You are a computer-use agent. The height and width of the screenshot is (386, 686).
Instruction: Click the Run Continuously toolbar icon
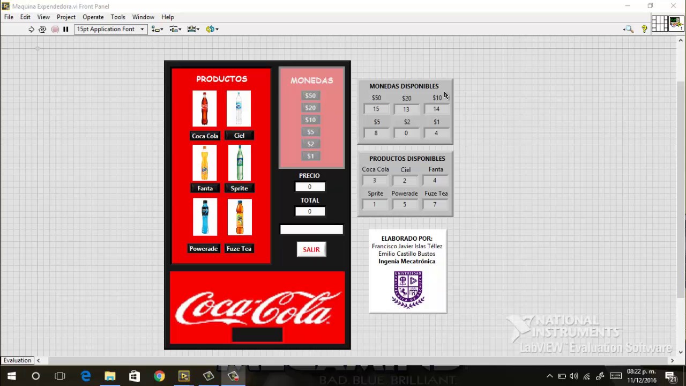[42, 29]
